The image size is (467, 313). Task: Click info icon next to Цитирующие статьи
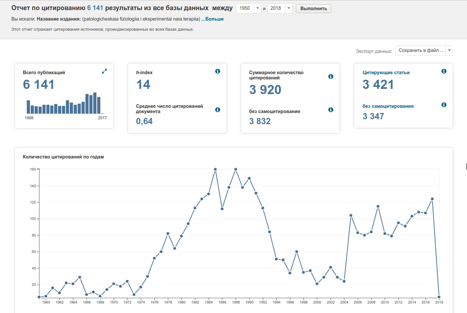(444, 71)
